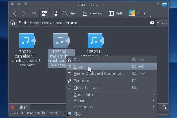Select Copy in the context menu
177x118 pixels.
pyautogui.click(x=112, y=67)
